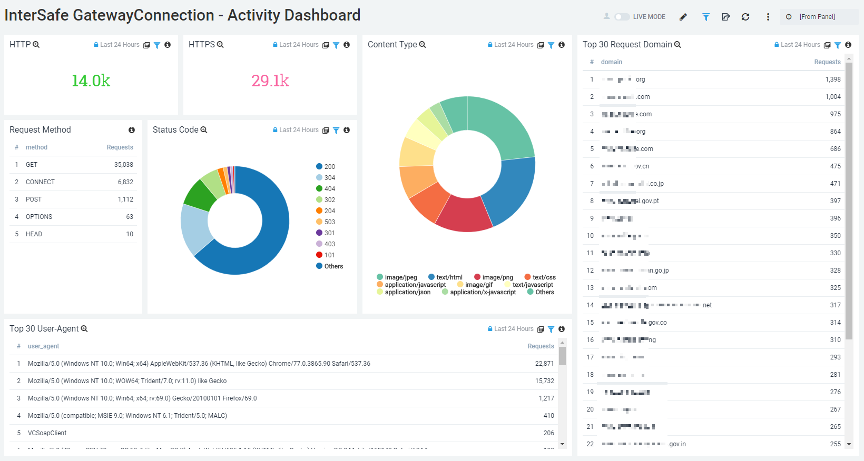Sort Request Method table by method column

tap(36, 147)
